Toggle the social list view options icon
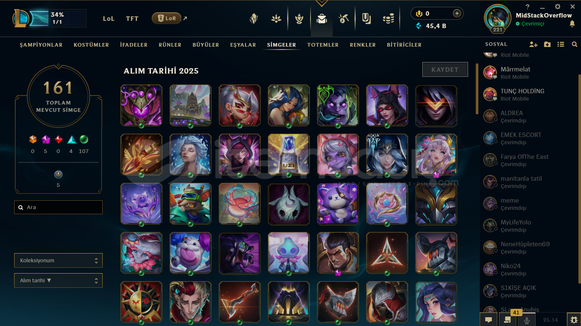 (561, 44)
